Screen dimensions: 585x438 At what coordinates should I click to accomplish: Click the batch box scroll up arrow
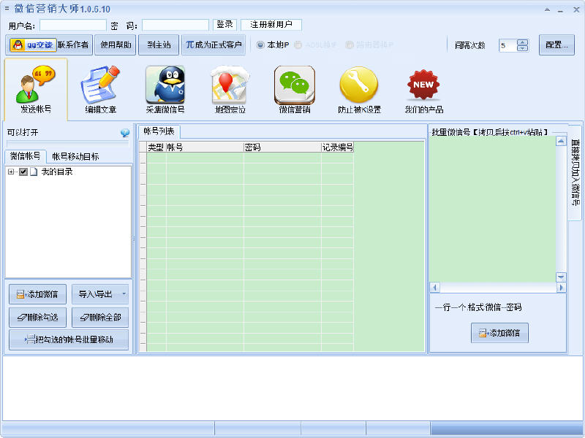561,141
